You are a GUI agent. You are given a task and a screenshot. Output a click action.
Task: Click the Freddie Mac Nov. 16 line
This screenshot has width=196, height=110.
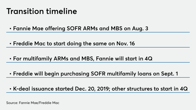74,43
